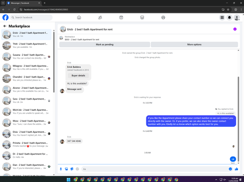Go back using the Marketplace arrow
The width and height of the screenshot is (244, 182).
coord(5,26)
